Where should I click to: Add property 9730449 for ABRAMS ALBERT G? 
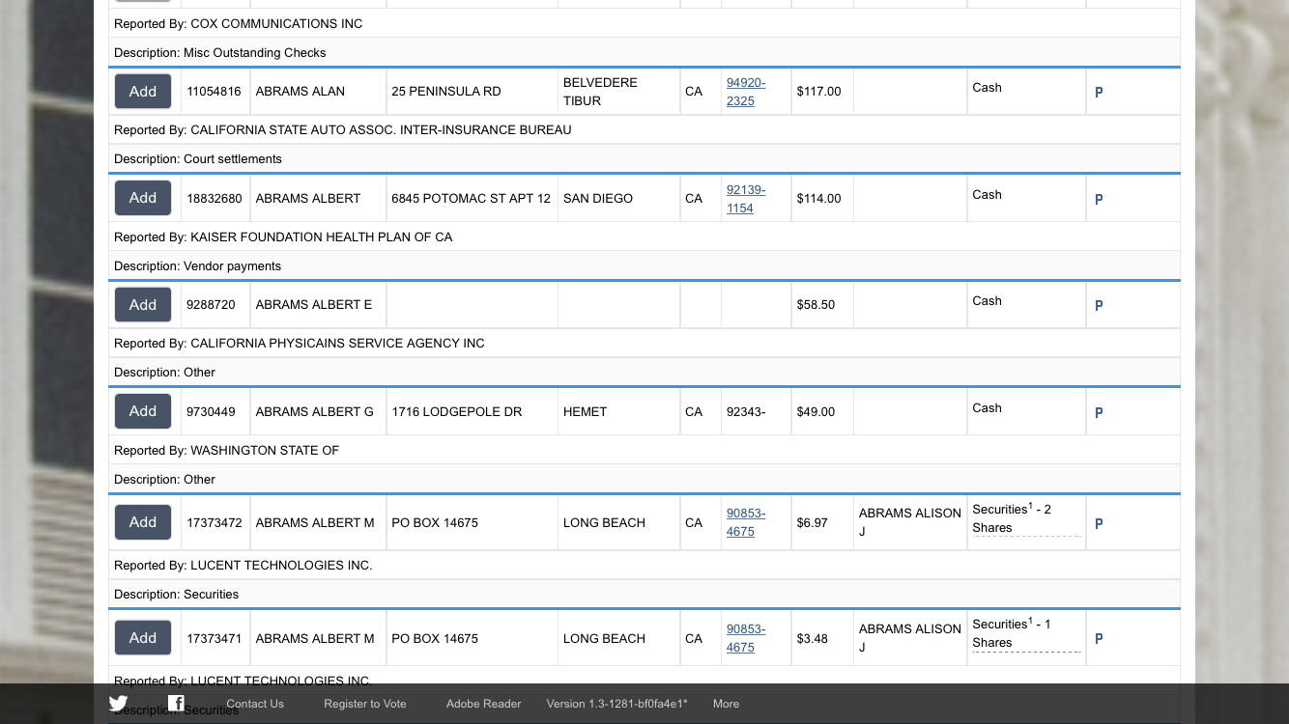(143, 411)
